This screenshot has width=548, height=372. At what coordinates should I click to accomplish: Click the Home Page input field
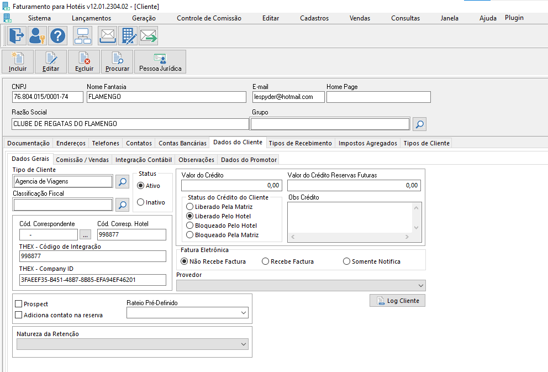[x=378, y=97]
